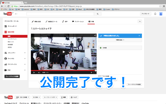Select the 再生リスト sidebar item
This screenshot has width=166, height=104.
click(x=11, y=42)
